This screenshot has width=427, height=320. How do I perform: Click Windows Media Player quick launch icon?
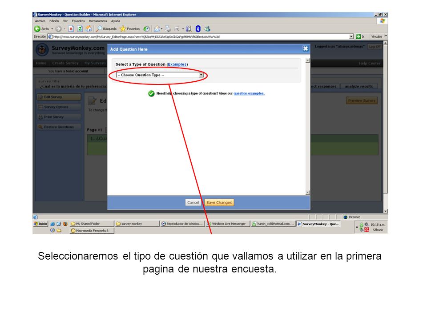52,230
